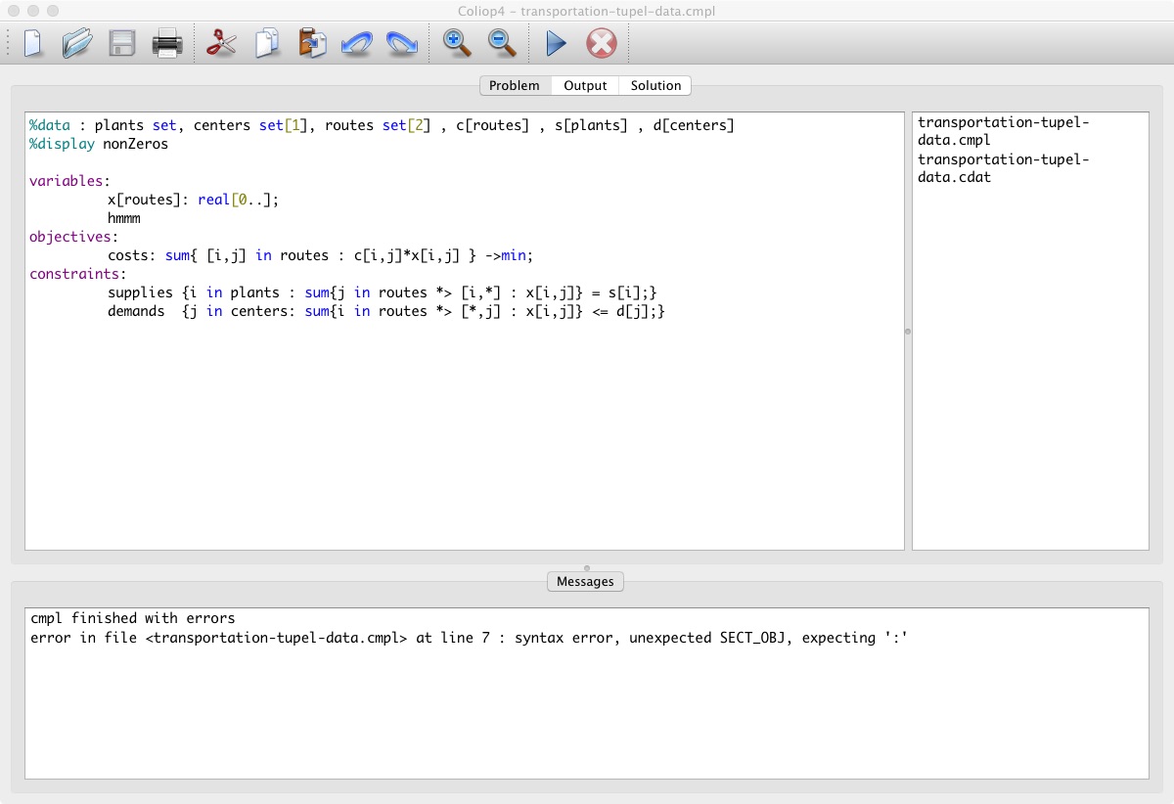Show the Solution tab
1174x804 pixels.
(x=655, y=86)
